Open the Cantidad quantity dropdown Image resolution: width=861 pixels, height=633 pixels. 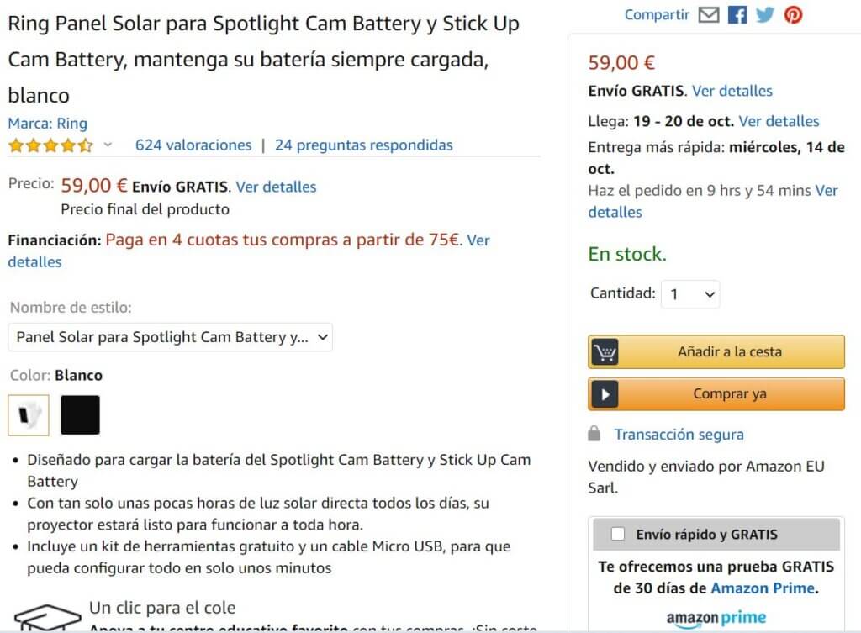(690, 294)
